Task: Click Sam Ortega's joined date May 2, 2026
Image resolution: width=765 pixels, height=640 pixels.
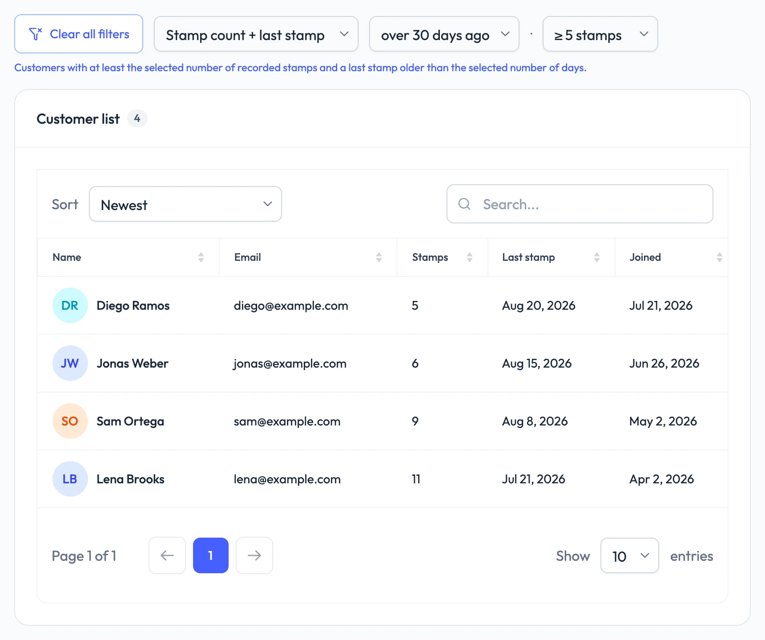Action: pos(663,421)
